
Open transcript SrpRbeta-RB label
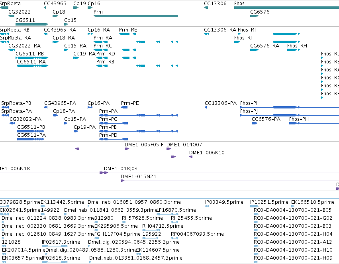pos(14,30)
